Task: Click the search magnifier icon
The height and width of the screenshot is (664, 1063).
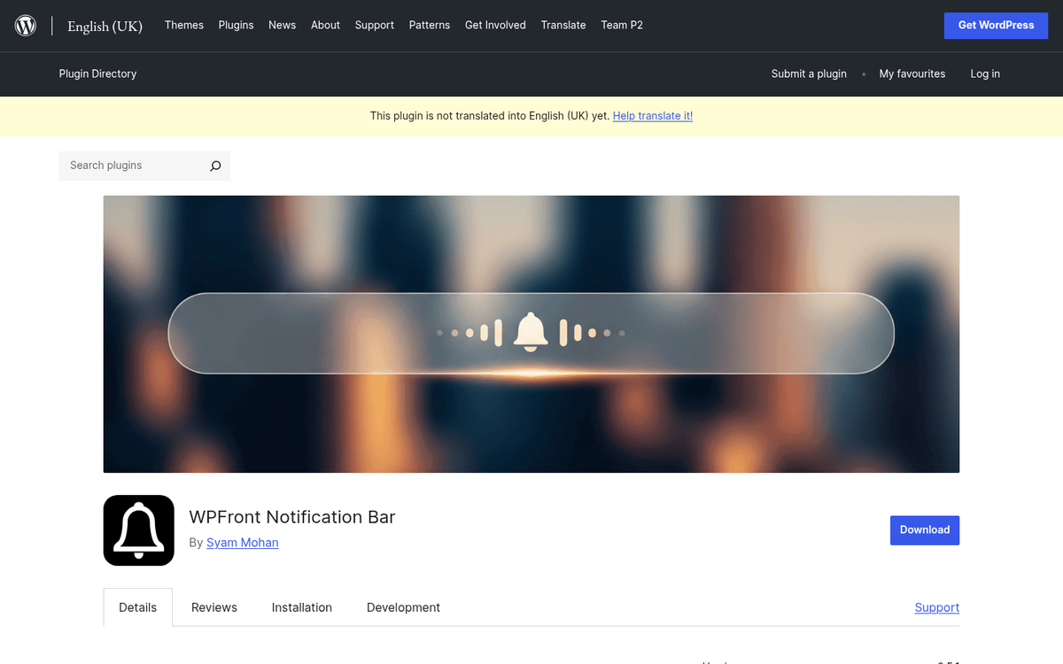Action: [215, 166]
